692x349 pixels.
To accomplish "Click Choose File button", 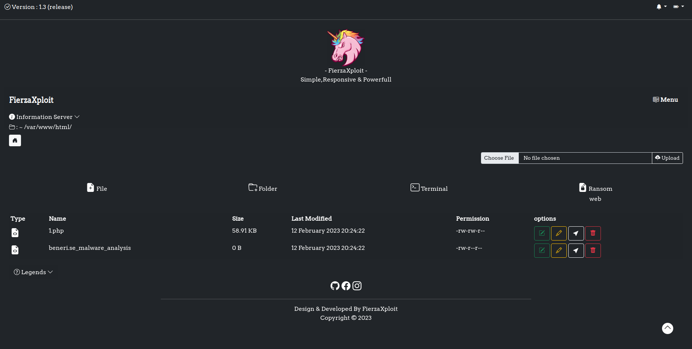I will click(x=499, y=158).
